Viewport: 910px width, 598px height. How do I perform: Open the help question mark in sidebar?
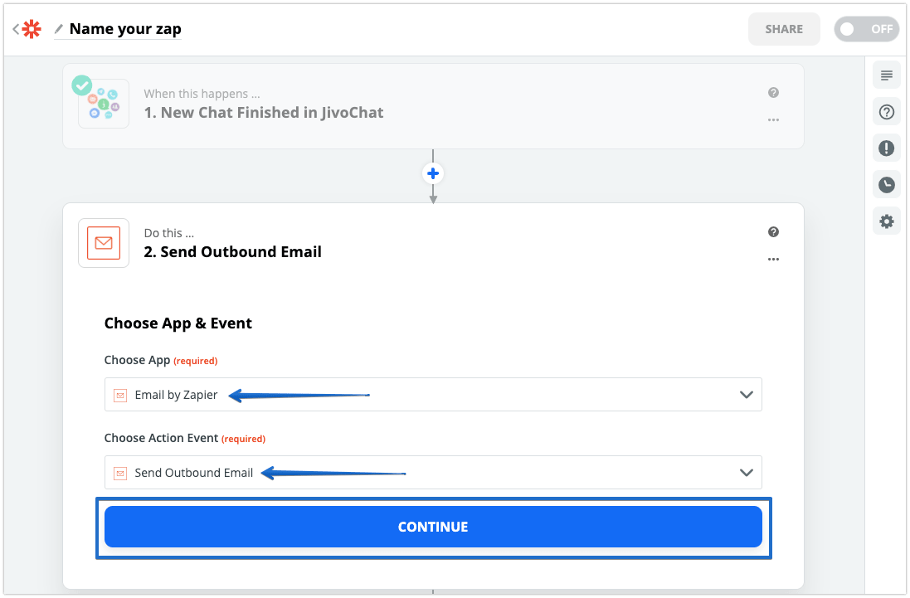(x=886, y=112)
